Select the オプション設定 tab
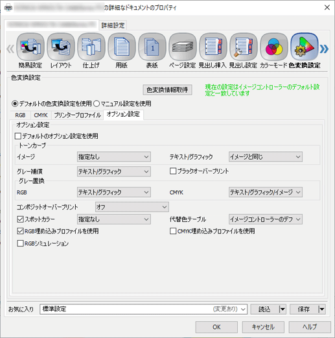Viewport: 335px width, 338px height. [x=123, y=114]
